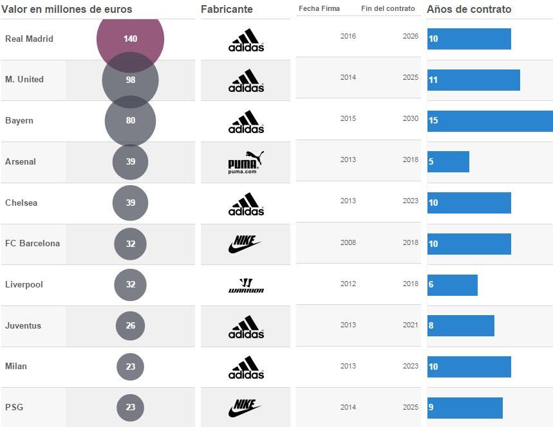This screenshot has height=427, width=553.
Task: Click the Adidas logo in Real Madrid row
Action: (x=246, y=40)
